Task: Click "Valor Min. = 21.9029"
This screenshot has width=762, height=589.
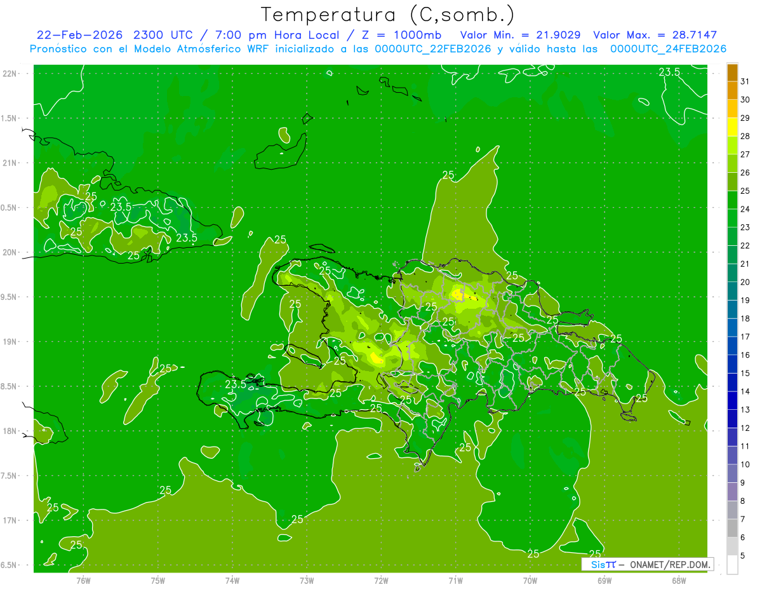Action: pyautogui.click(x=520, y=35)
